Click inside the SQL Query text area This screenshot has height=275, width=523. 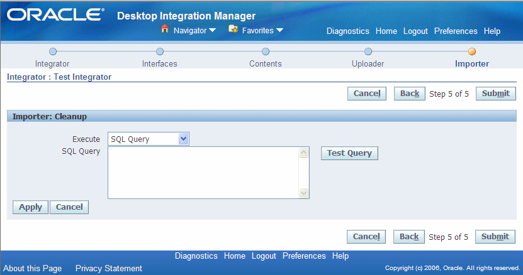point(203,173)
